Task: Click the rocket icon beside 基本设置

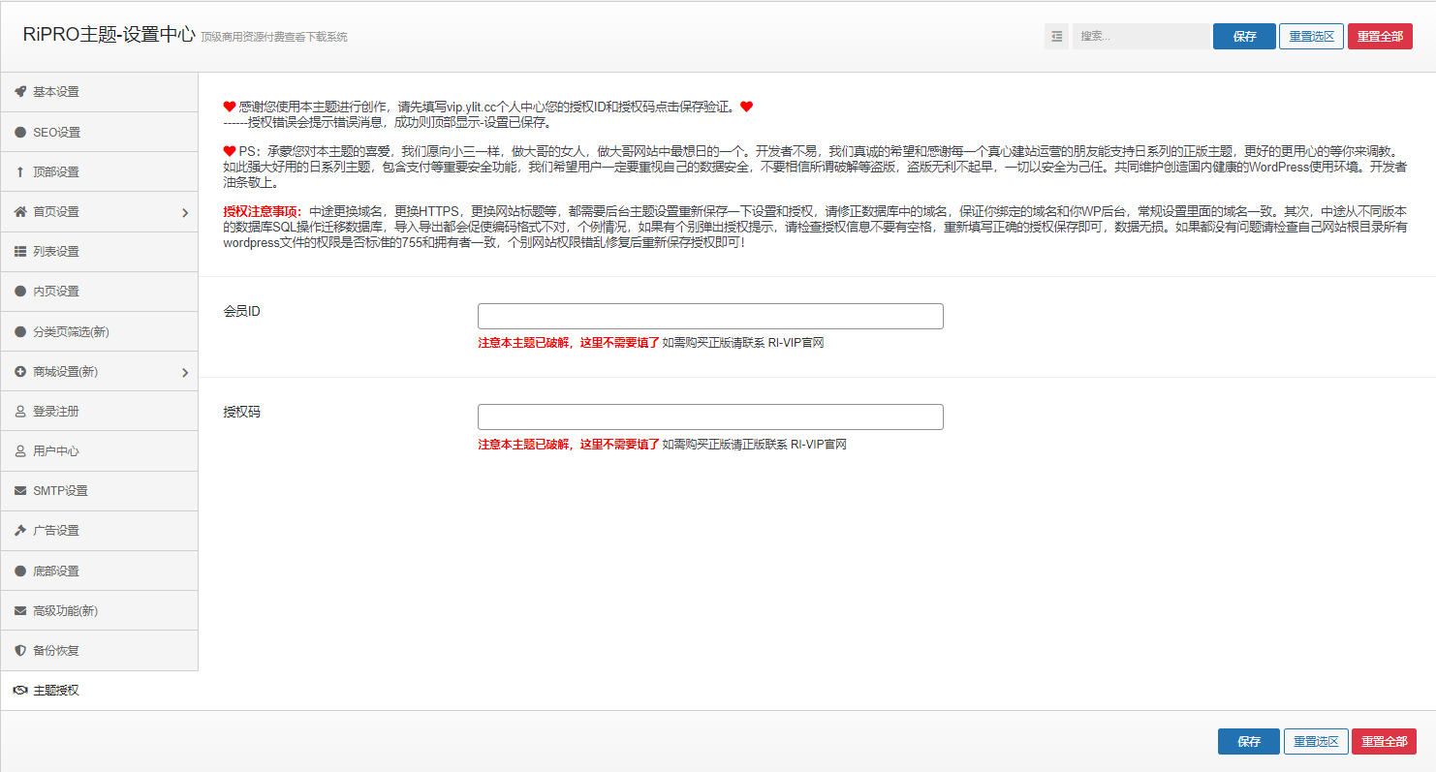Action: click(x=20, y=92)
